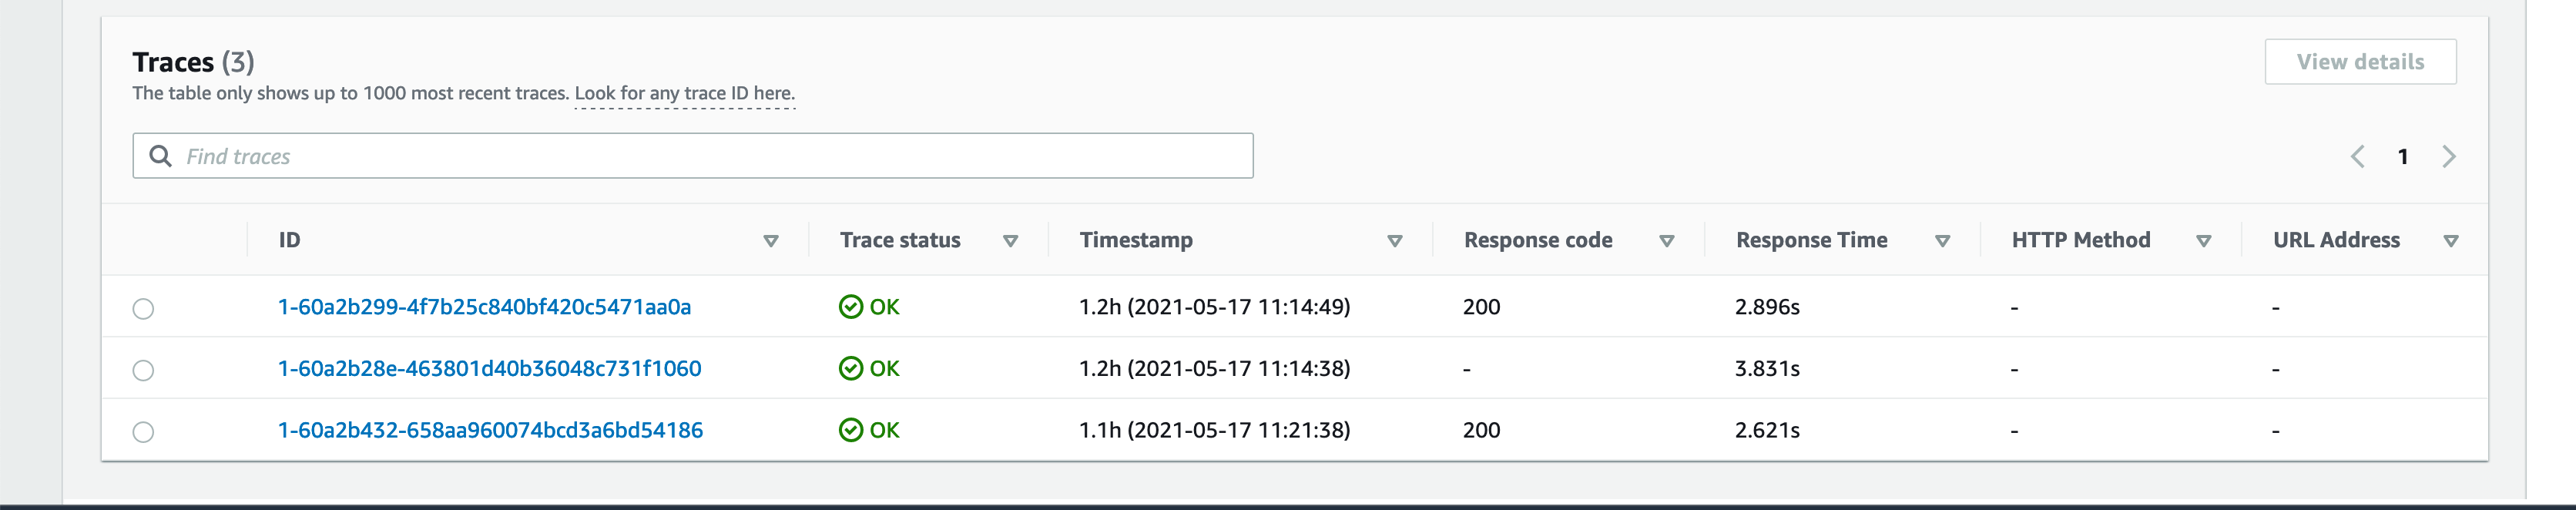This screenshot has width=2576, height=510.
Task: Click the OK status icon of third trace
Action: [851, 431]
